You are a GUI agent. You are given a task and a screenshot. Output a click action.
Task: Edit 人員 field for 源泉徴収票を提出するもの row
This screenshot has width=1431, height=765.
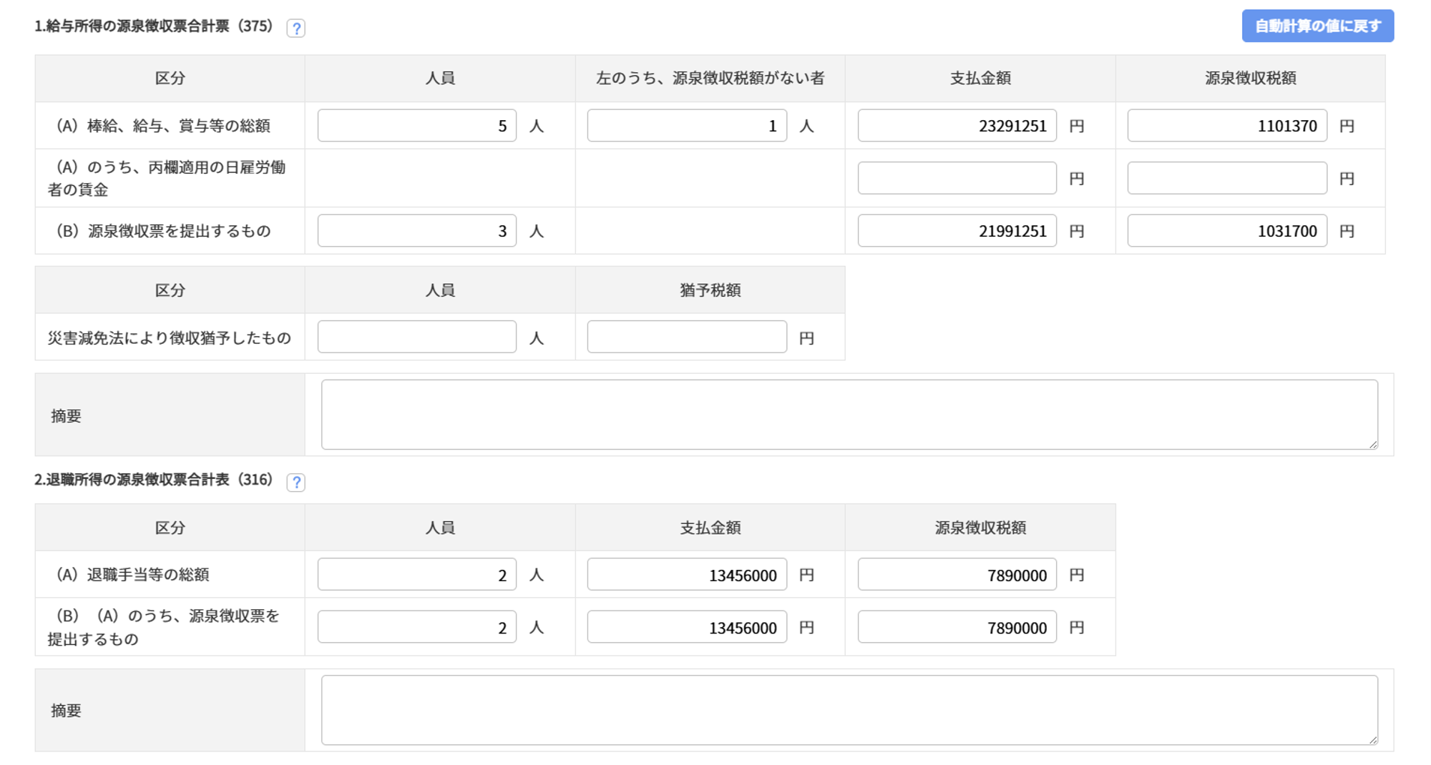(416, 231)
